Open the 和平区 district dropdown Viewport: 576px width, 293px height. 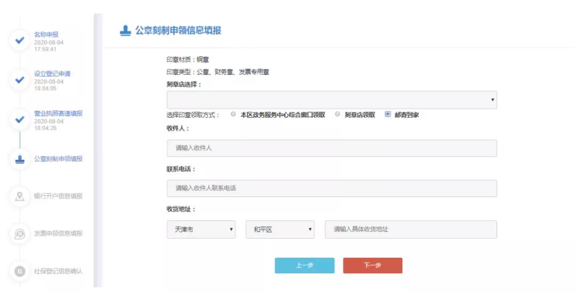coord(280,230)
